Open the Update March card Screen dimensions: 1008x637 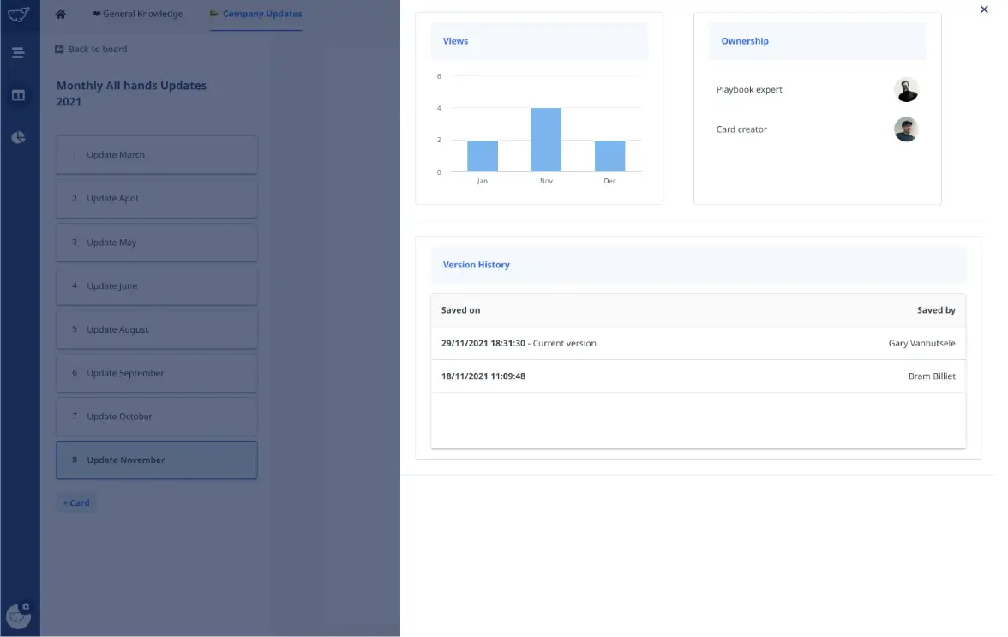pos(156,155)
